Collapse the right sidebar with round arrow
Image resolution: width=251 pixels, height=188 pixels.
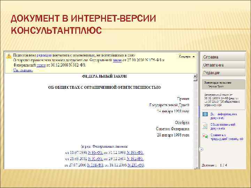tap(201, 149)
